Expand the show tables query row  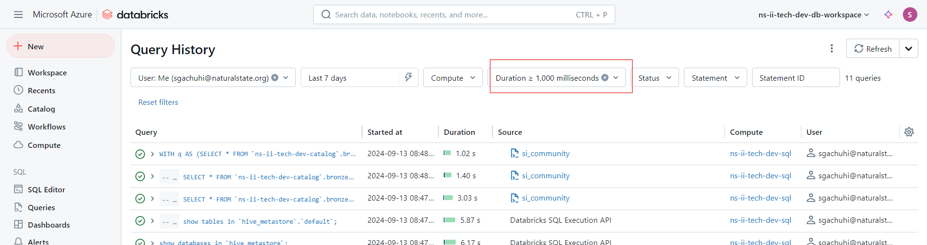(x=152, y=221)
